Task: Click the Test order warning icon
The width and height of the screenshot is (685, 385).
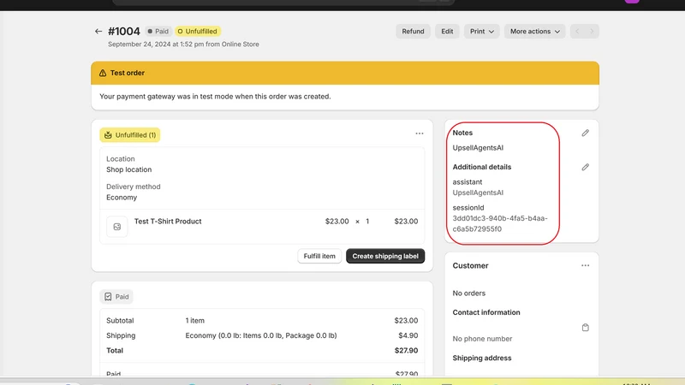Action: pos(103,73)
